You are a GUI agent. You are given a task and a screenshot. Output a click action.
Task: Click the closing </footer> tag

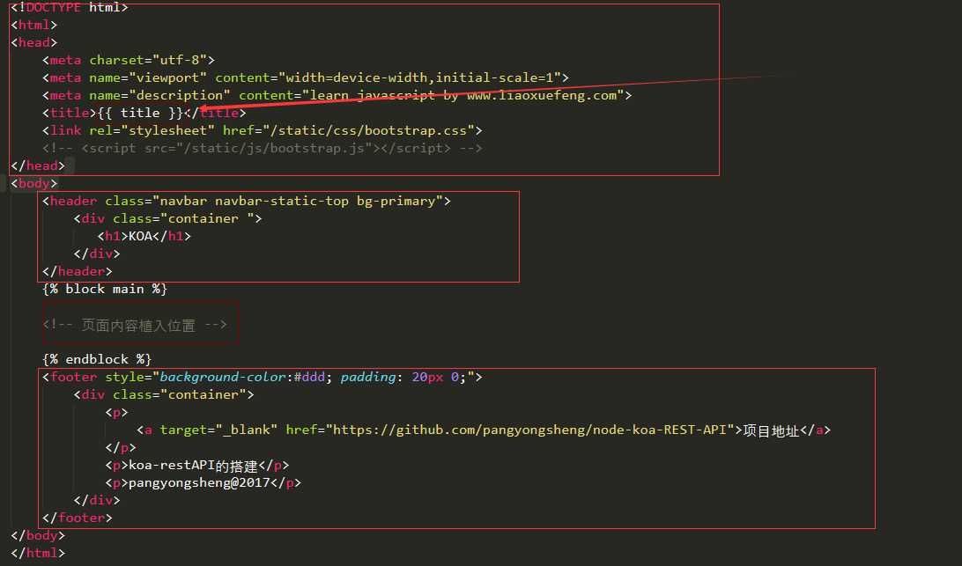78,518
